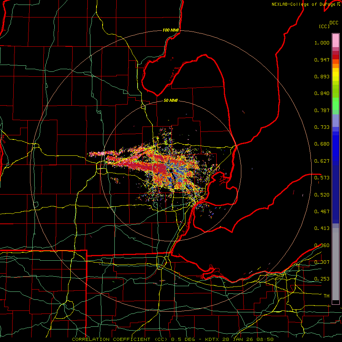The width and height of the screenshot is (342, 342).
Task: Select the 0.413 scale value
Action: (x=322, y=228)
